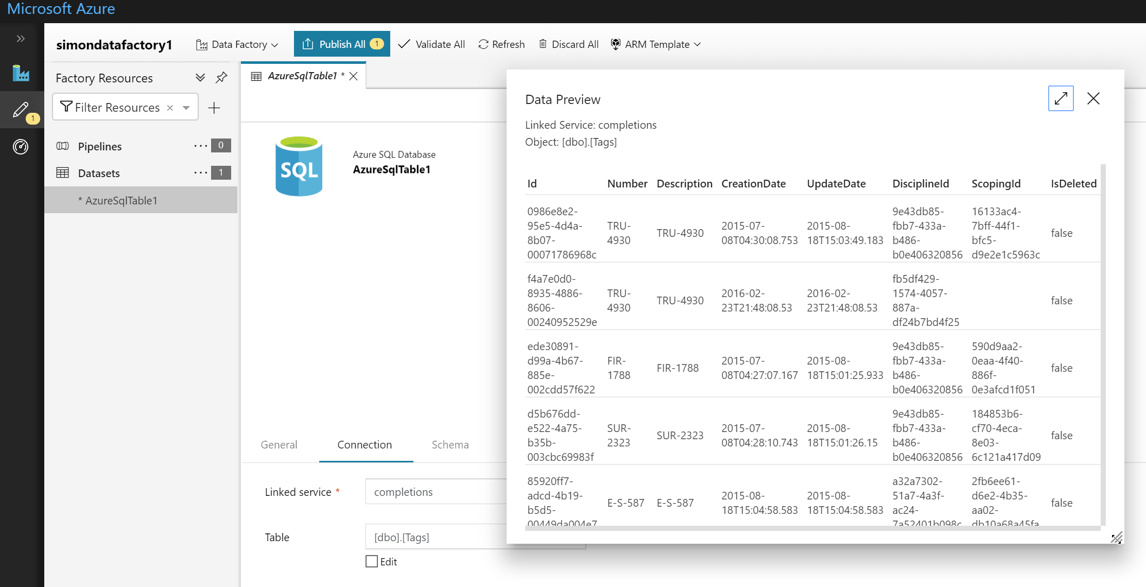
Task: Collapse Factory Resources with double chevron
Action: pos(200,78)
